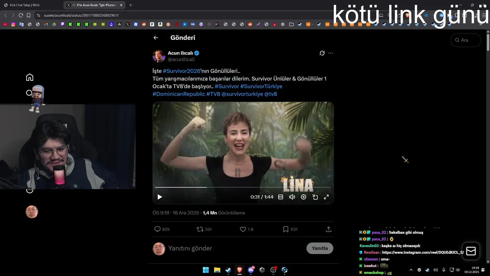Like the tweet using the heart icon
The height and width of the screenshot is (276, 490).
[x=247, y=229]
